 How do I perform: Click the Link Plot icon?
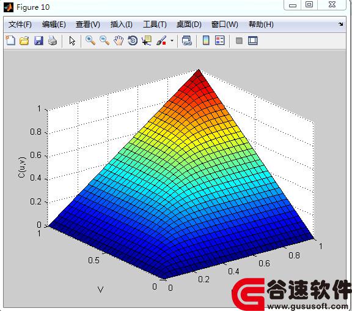point(187,40)
